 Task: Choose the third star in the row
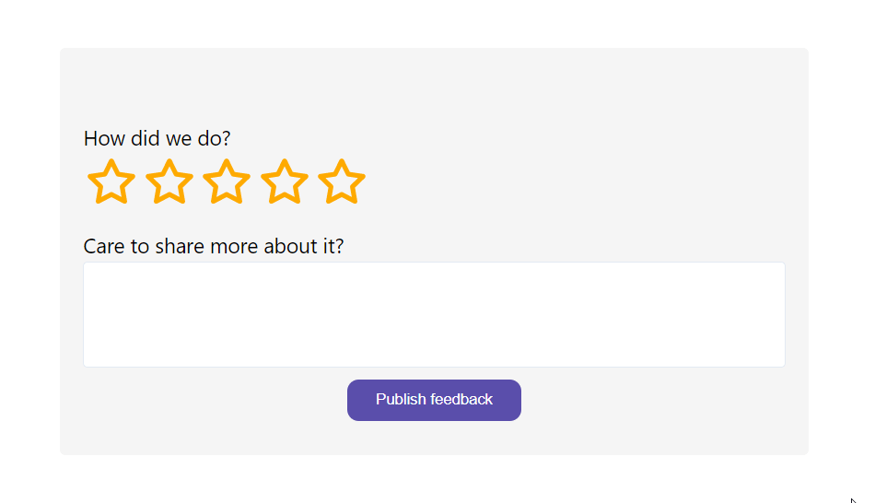click(x=227, y=181)
